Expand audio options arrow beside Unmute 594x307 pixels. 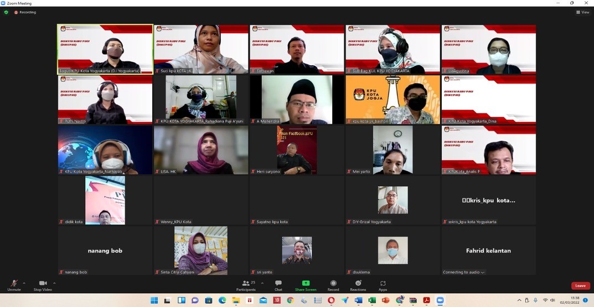[x=24, y=283]
